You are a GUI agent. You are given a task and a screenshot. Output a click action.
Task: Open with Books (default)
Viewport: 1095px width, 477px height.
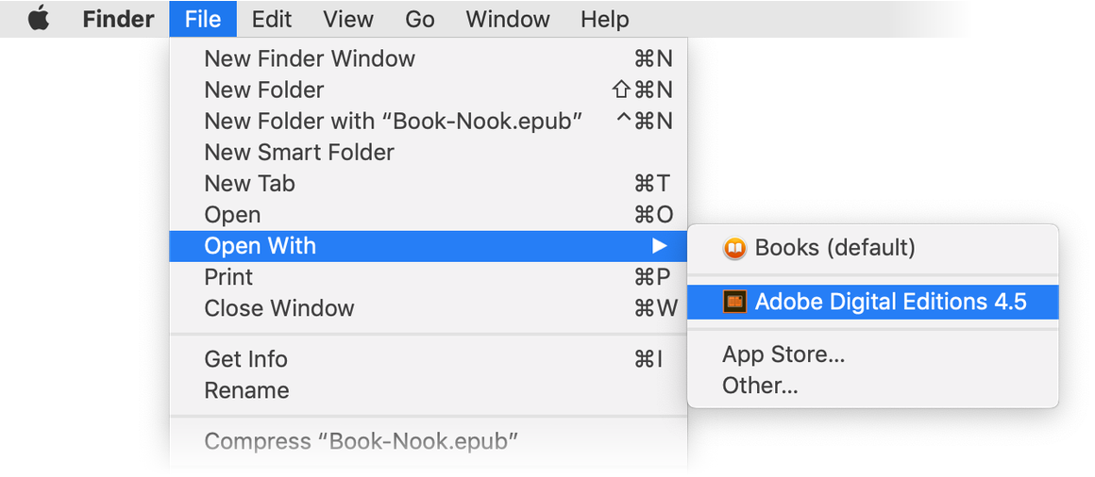pos(873,248)
